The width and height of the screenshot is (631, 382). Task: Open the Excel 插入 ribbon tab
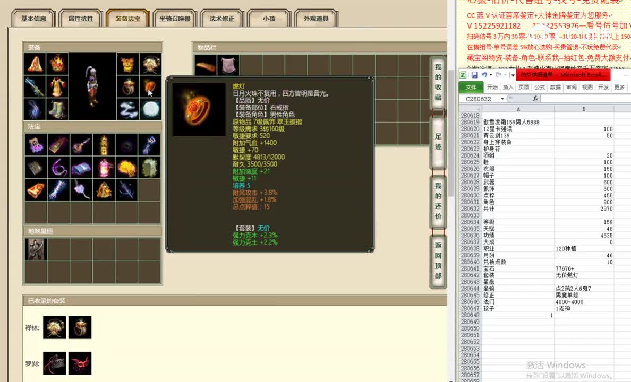508,87
